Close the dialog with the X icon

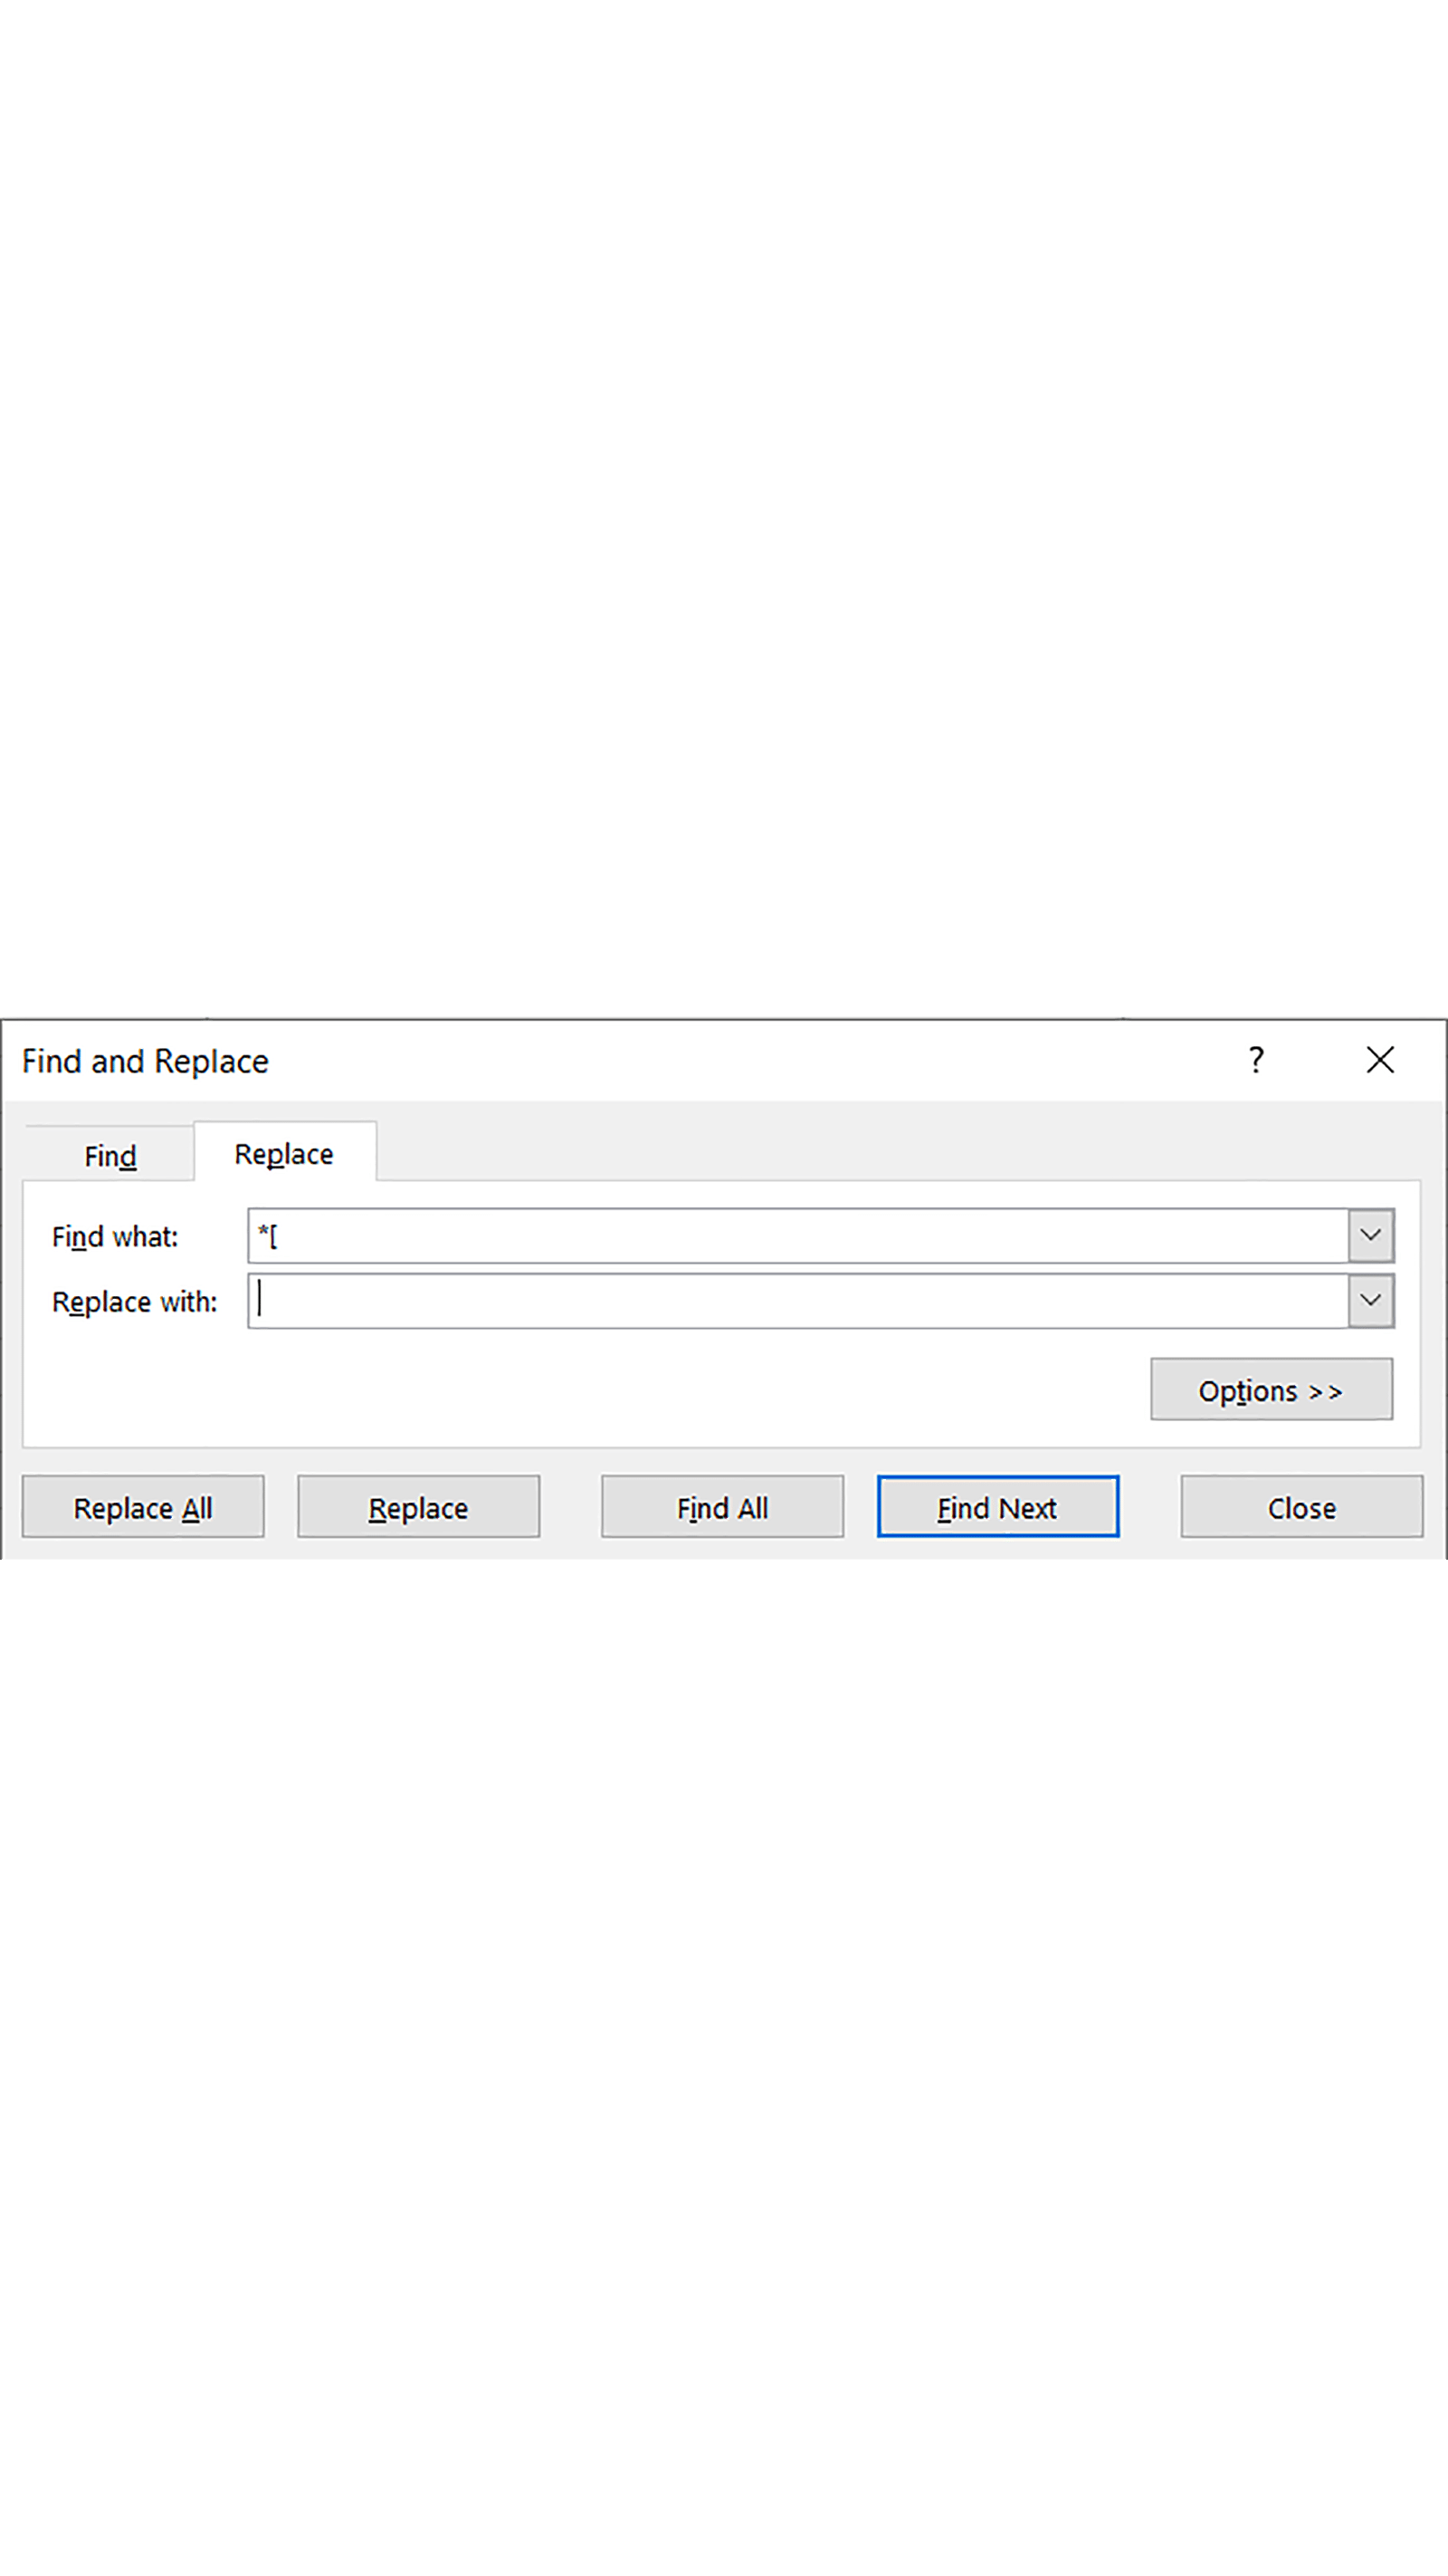click(x=1380, y=1060)
